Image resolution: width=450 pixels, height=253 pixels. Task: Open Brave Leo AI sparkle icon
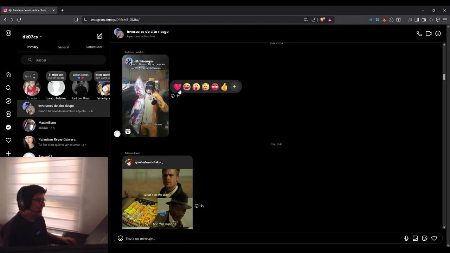tap(431, 20)
